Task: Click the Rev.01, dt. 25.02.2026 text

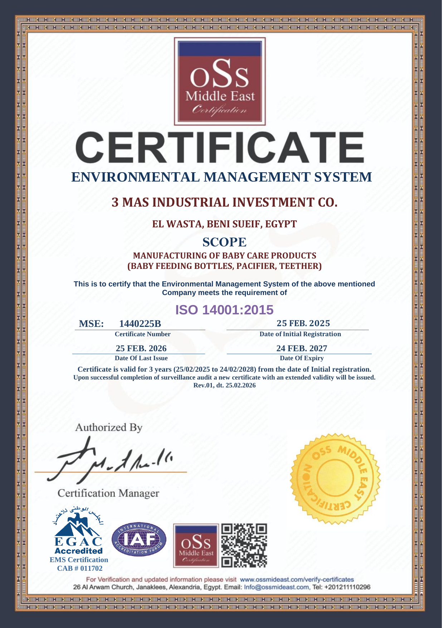Action: pos(224,386)
